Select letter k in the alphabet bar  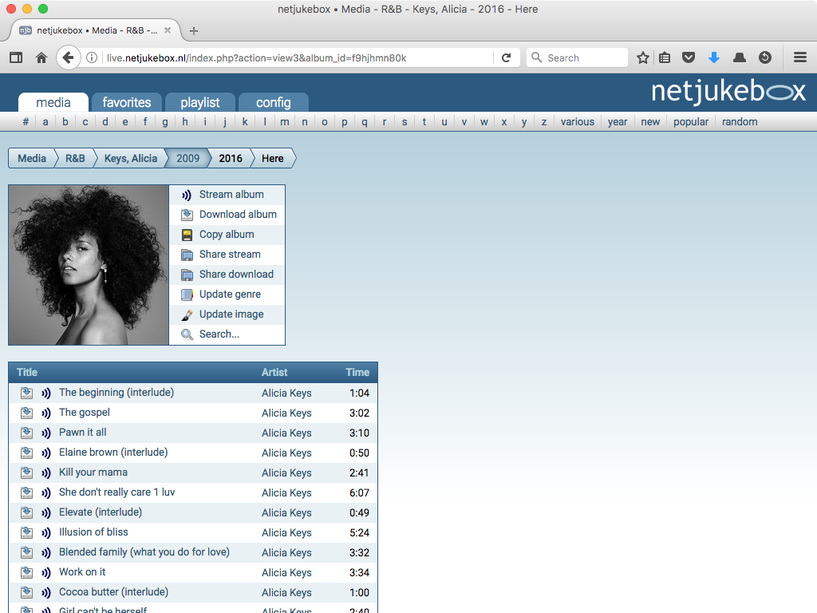coord(244,121)
